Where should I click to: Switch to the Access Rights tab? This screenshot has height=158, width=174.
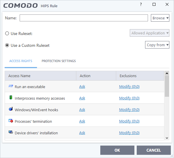coord(21,61)
